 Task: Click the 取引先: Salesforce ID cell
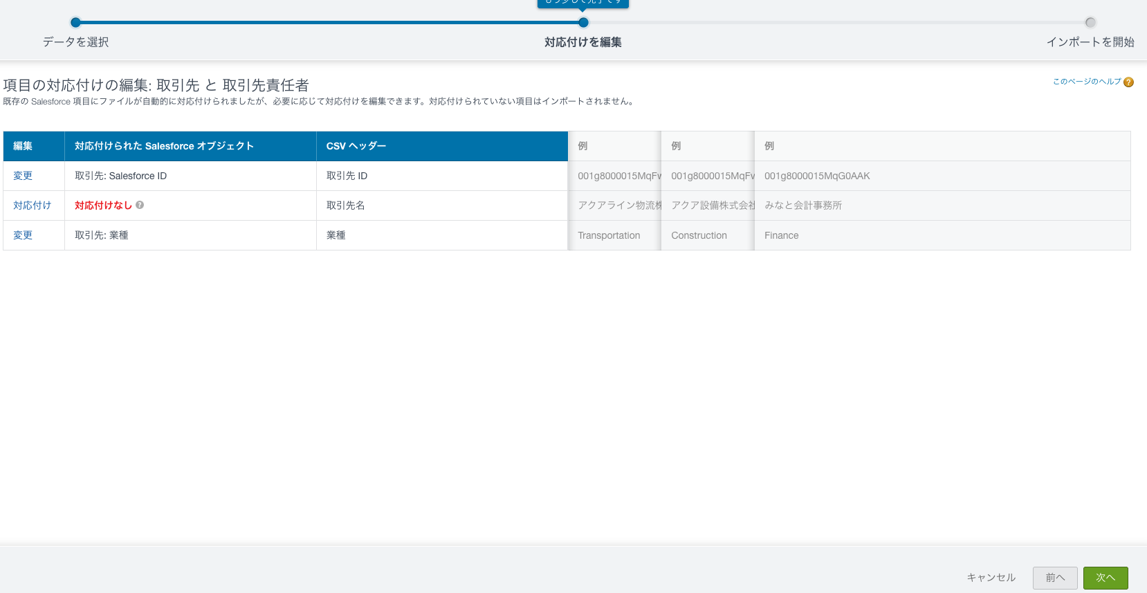click(x=190, y=176)
